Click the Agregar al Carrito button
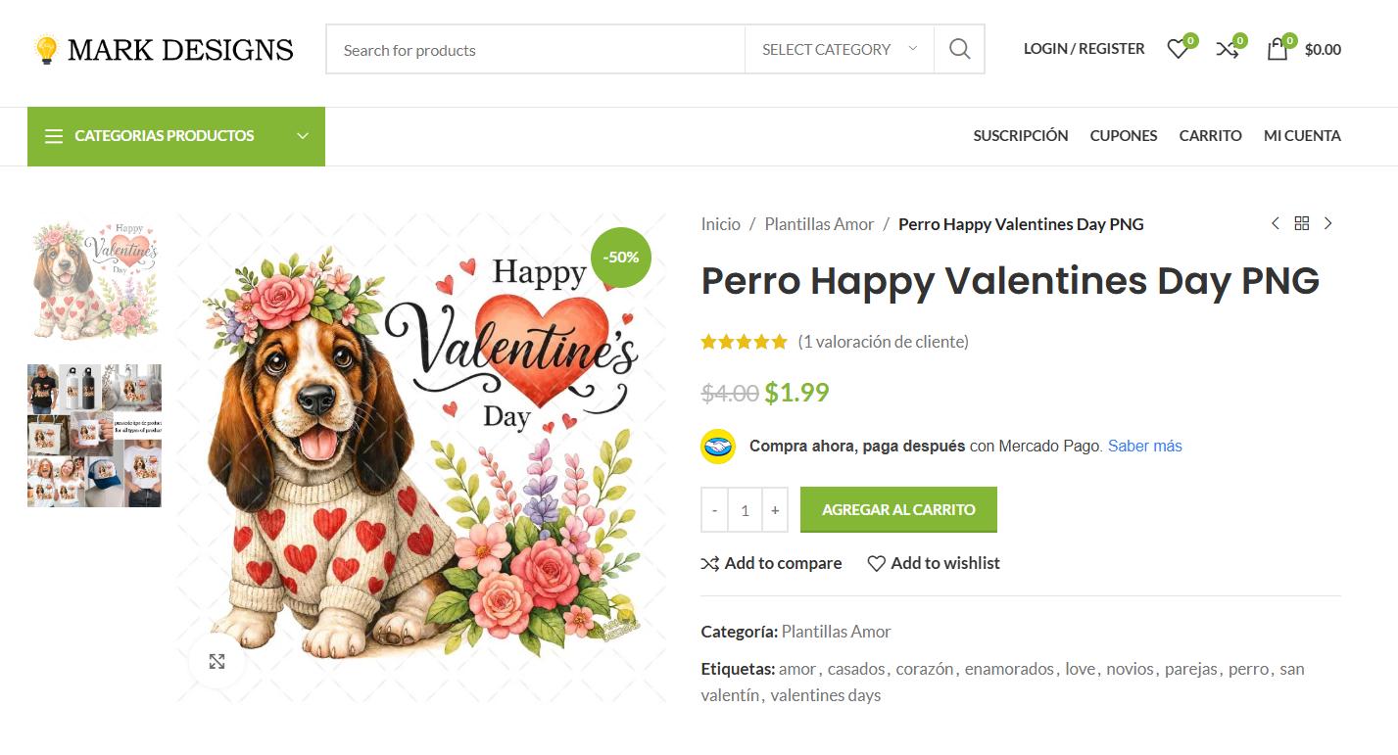 pos(898,509)
